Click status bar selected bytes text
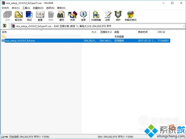This screenshot has width=186, height=139. (29, 137)
